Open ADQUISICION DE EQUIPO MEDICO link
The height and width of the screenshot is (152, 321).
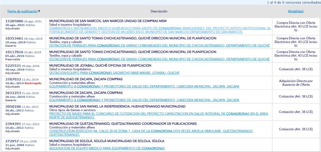(x=107, y=148)
